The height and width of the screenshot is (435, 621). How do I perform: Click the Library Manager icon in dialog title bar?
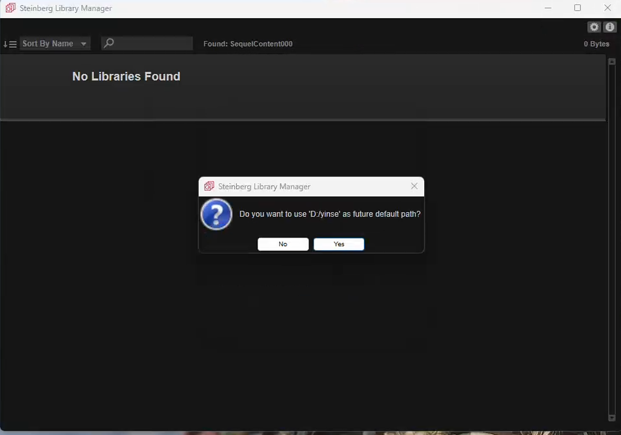[x=209, y=186]
